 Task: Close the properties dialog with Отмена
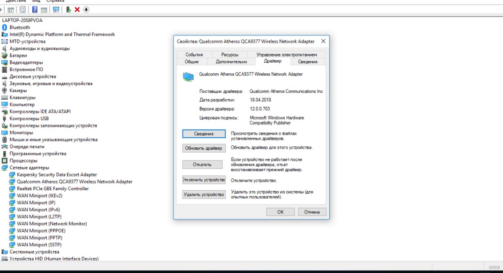point(312,212)
